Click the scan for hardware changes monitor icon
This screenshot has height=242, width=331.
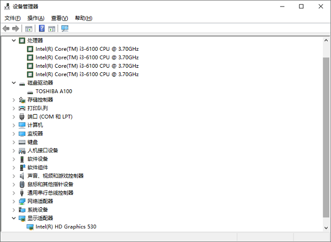click(65, 29)
